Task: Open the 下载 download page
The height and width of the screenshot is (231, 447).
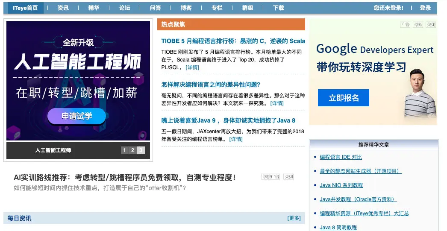Action: 279,8
